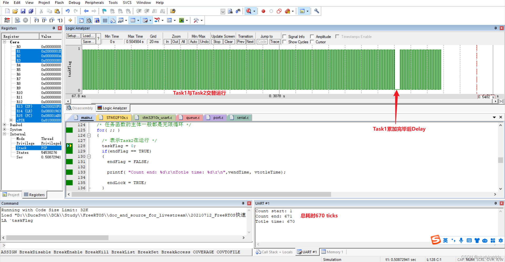Click the Step Out icon

coord(52,20)
